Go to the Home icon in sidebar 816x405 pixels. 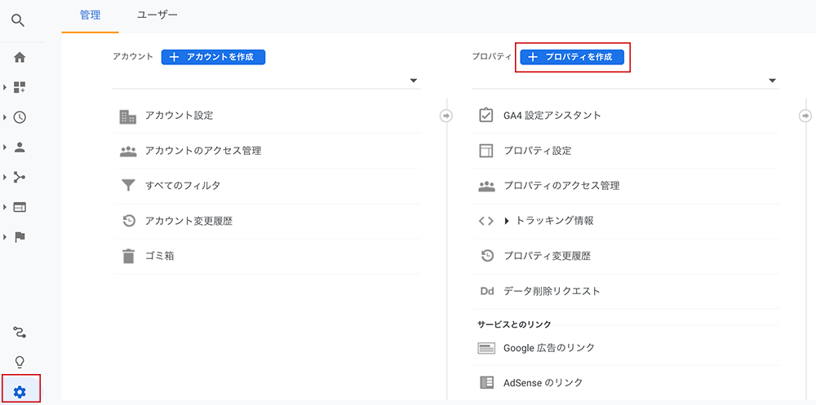point(20,58)
